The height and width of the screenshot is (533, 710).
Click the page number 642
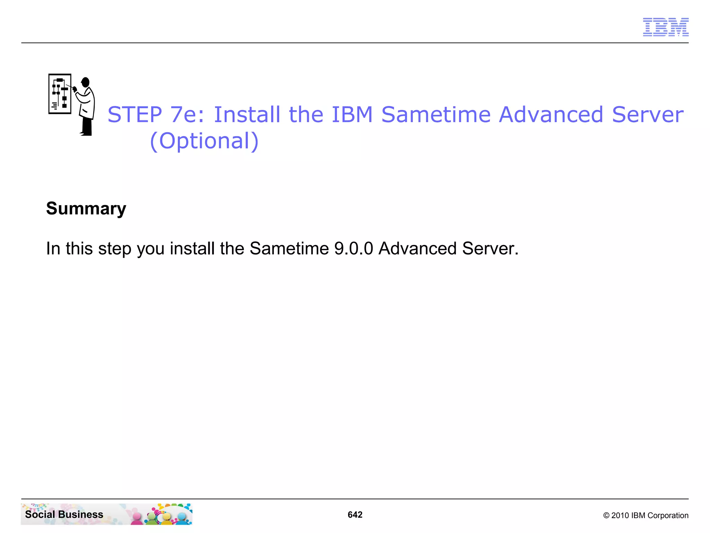[355, 515]
